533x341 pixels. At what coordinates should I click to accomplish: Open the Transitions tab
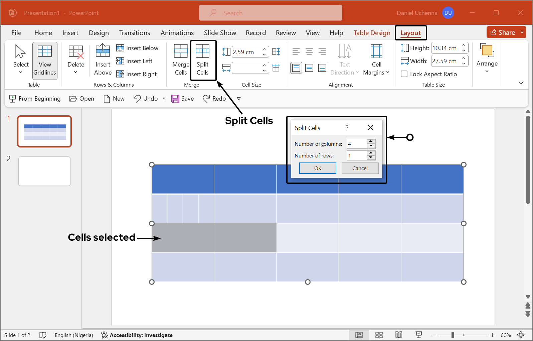pyautogui.click(x=135, y=33)
